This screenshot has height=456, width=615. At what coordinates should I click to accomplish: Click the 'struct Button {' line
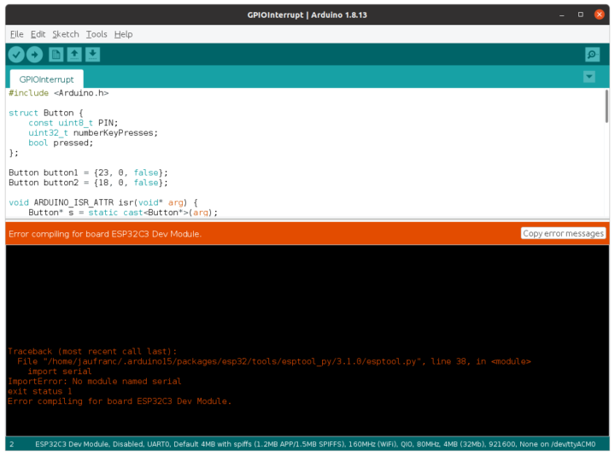[x=46, y=113]
